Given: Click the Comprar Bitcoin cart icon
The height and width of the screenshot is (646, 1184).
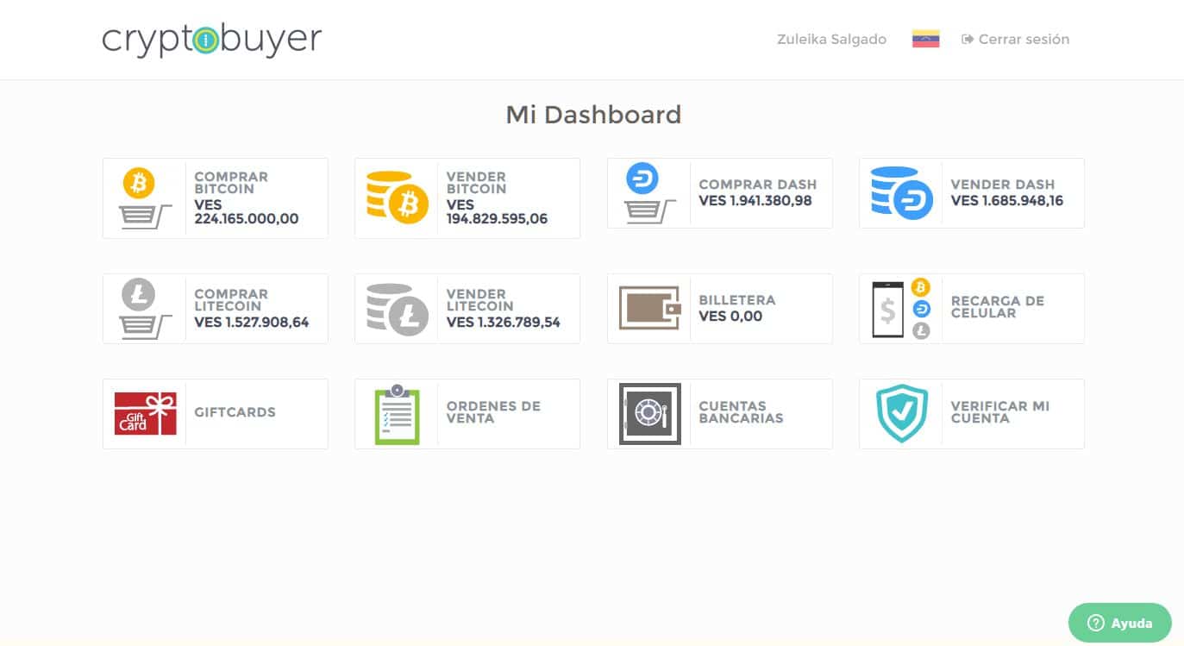Looking at the screenshot, I should point(144,198).
